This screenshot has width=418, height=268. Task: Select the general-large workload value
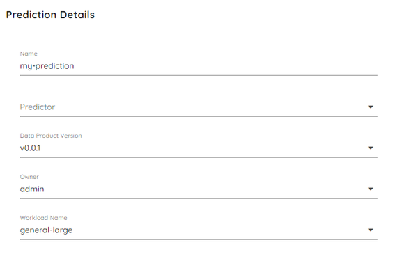(46, 230)
